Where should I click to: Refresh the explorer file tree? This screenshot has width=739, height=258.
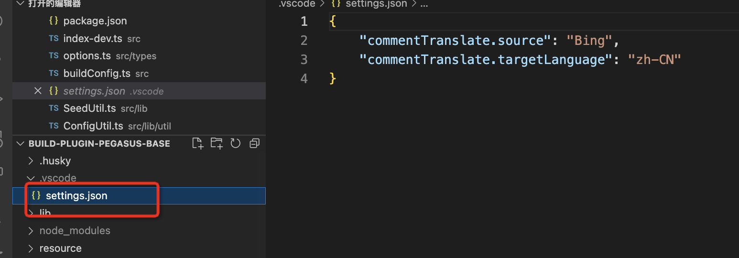click(236, 143)
